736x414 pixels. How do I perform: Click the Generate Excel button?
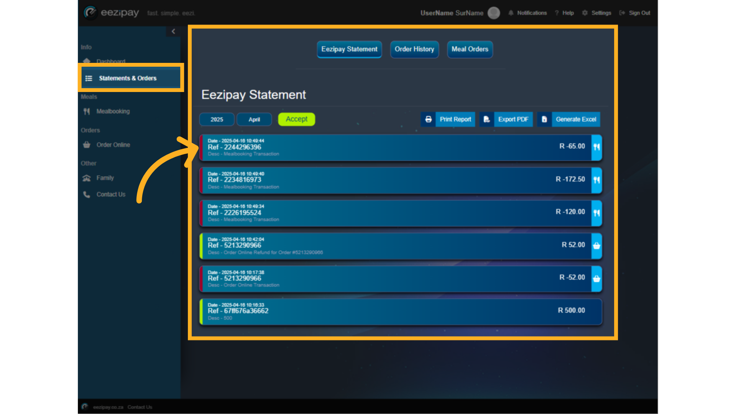click(568, 119)
